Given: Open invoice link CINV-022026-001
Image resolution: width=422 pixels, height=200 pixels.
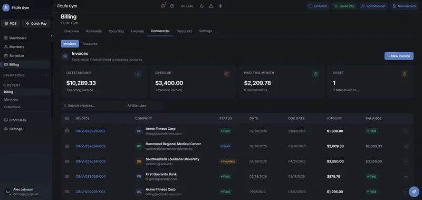Looking at the screenshot, I should [x=90, y=192].
